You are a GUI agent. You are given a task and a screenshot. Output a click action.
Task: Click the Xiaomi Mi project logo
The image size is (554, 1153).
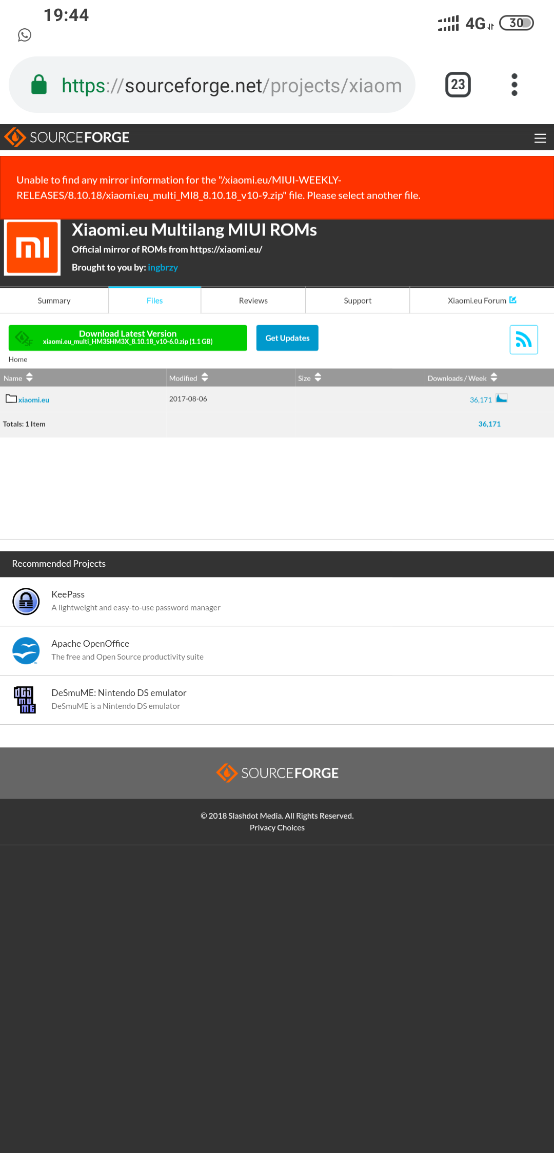(32, 247)
